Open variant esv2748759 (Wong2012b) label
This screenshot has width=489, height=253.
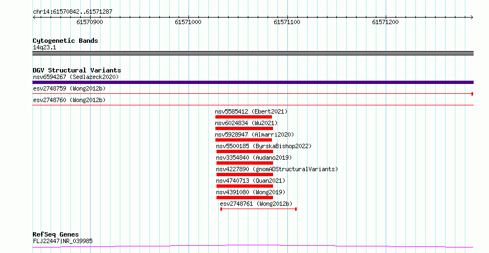[x=69, y=88]
